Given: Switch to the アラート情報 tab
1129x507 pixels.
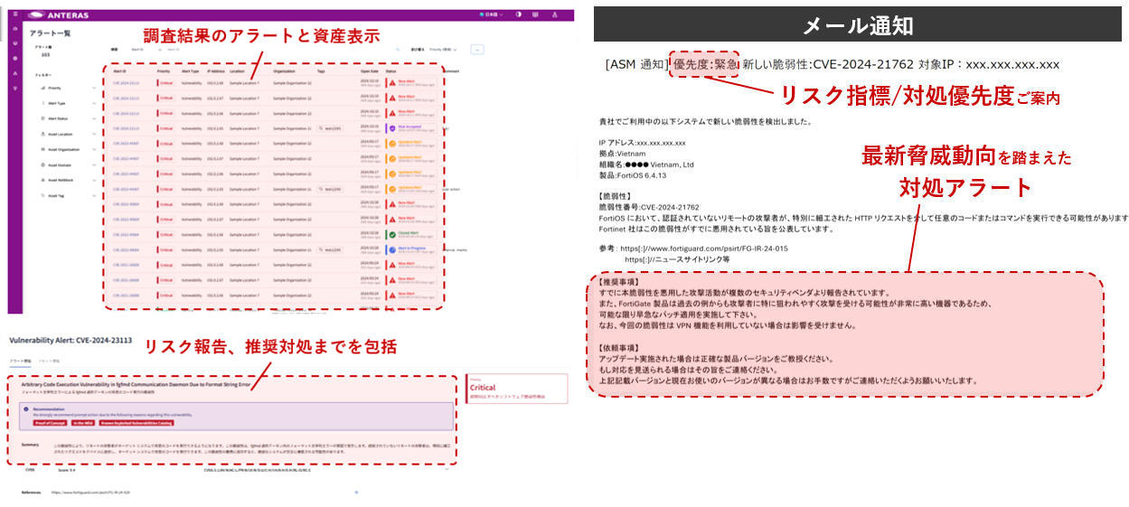Looking at the screenshot, I should [20, 361].
